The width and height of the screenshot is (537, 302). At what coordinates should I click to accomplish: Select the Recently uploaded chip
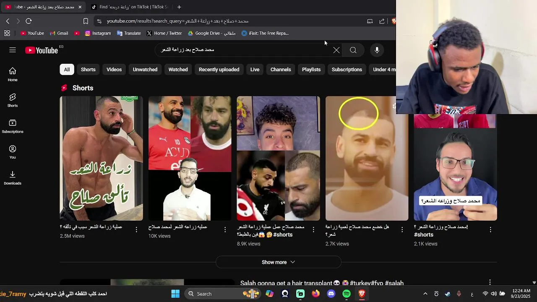[219, 70]
